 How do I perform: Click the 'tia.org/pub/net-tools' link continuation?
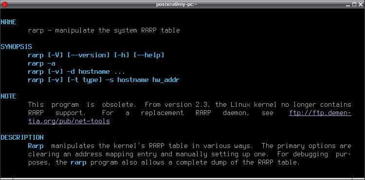pos(69,121)
